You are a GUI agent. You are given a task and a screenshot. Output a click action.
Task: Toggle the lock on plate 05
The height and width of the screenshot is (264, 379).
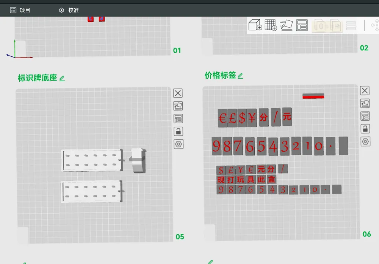click(179, 132)
